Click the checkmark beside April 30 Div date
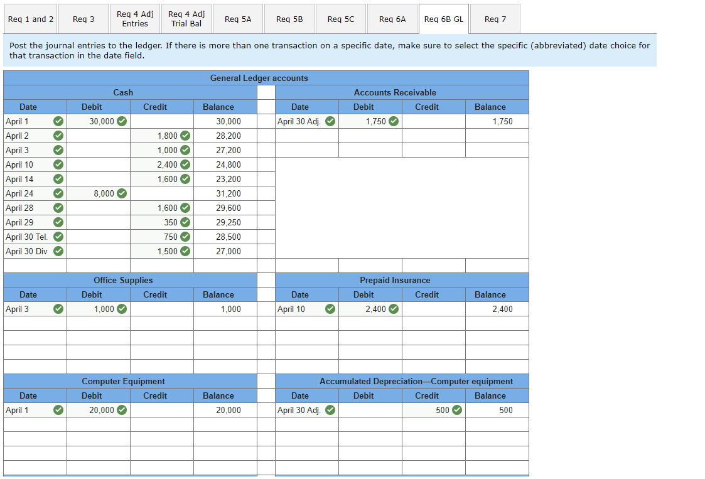 tap(58, 251)
